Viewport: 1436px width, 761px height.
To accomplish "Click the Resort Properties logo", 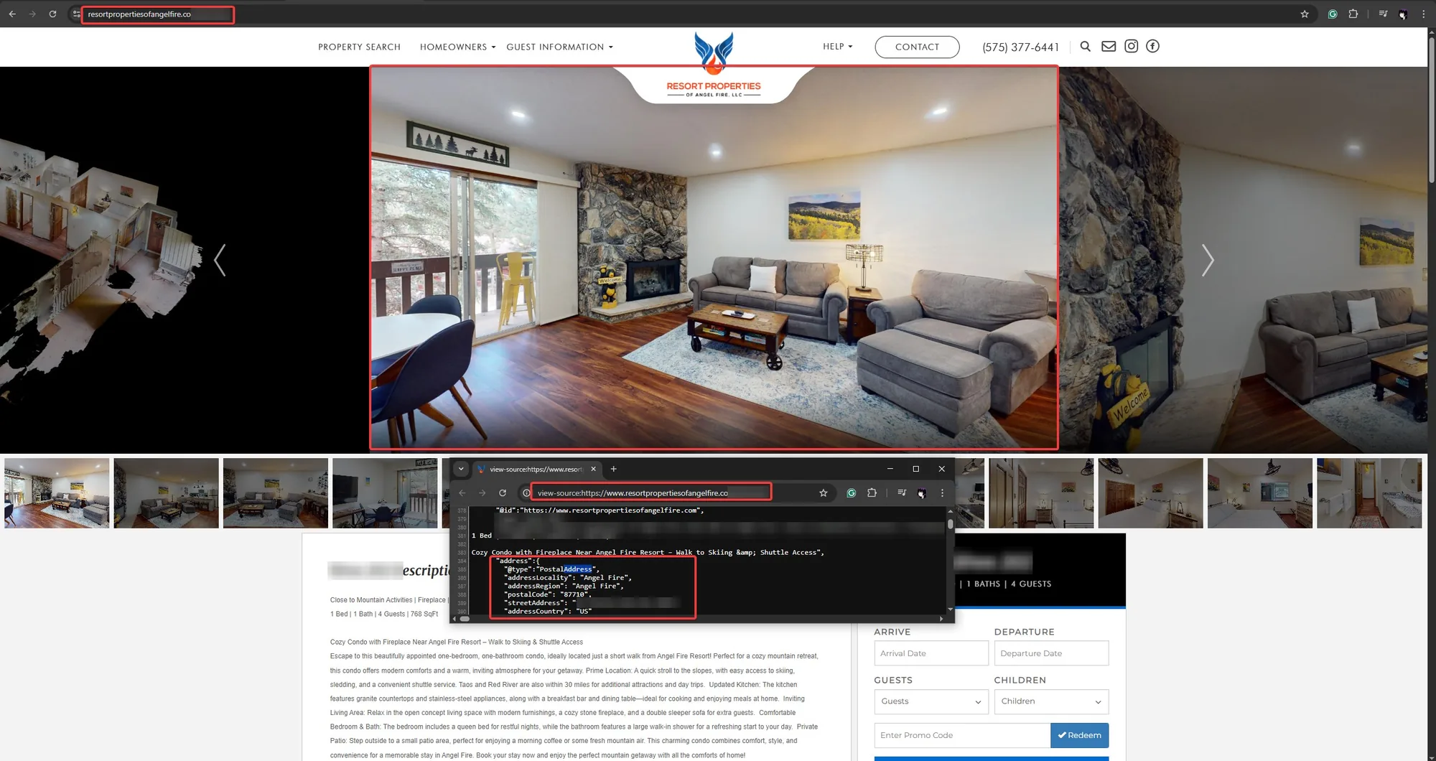I will [x=714, y=65].
